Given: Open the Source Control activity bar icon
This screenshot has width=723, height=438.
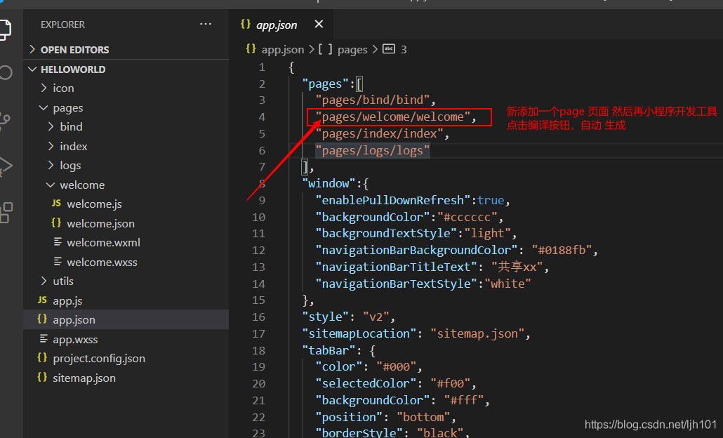Looking at the screenshot, I should click(x=4, y=121).
